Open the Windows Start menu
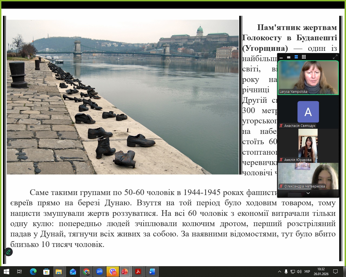Image resolution: width=346 pixels, height=277 pixels. pyautogui.click(x=6, y=272)
